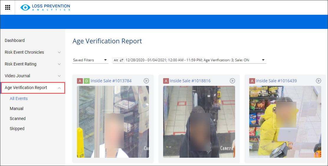Expand the Video Journal section

click(59, 76)
